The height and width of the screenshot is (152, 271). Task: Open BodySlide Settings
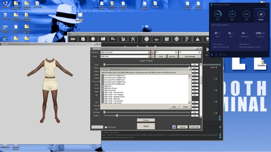point(182,127)
